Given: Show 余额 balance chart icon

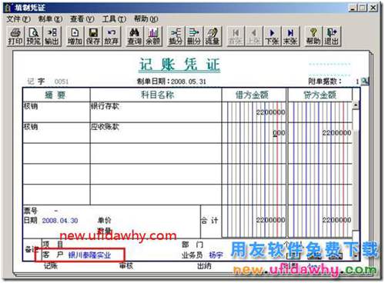Looking at the screenshot, I should click(x=152, y=36).
